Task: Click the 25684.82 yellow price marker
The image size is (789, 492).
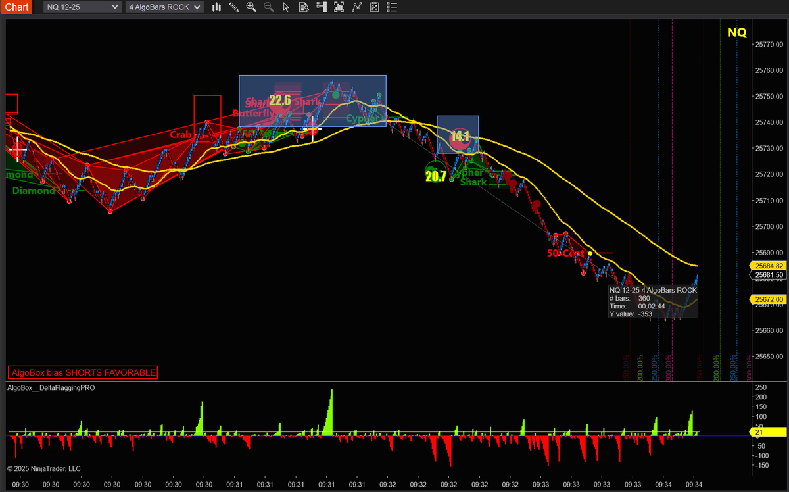Action: click(769, 266)
